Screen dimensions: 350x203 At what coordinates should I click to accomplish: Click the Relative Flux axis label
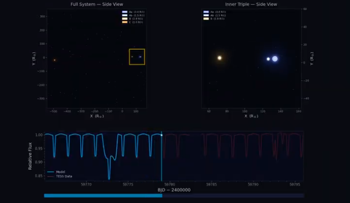(30, 155)
